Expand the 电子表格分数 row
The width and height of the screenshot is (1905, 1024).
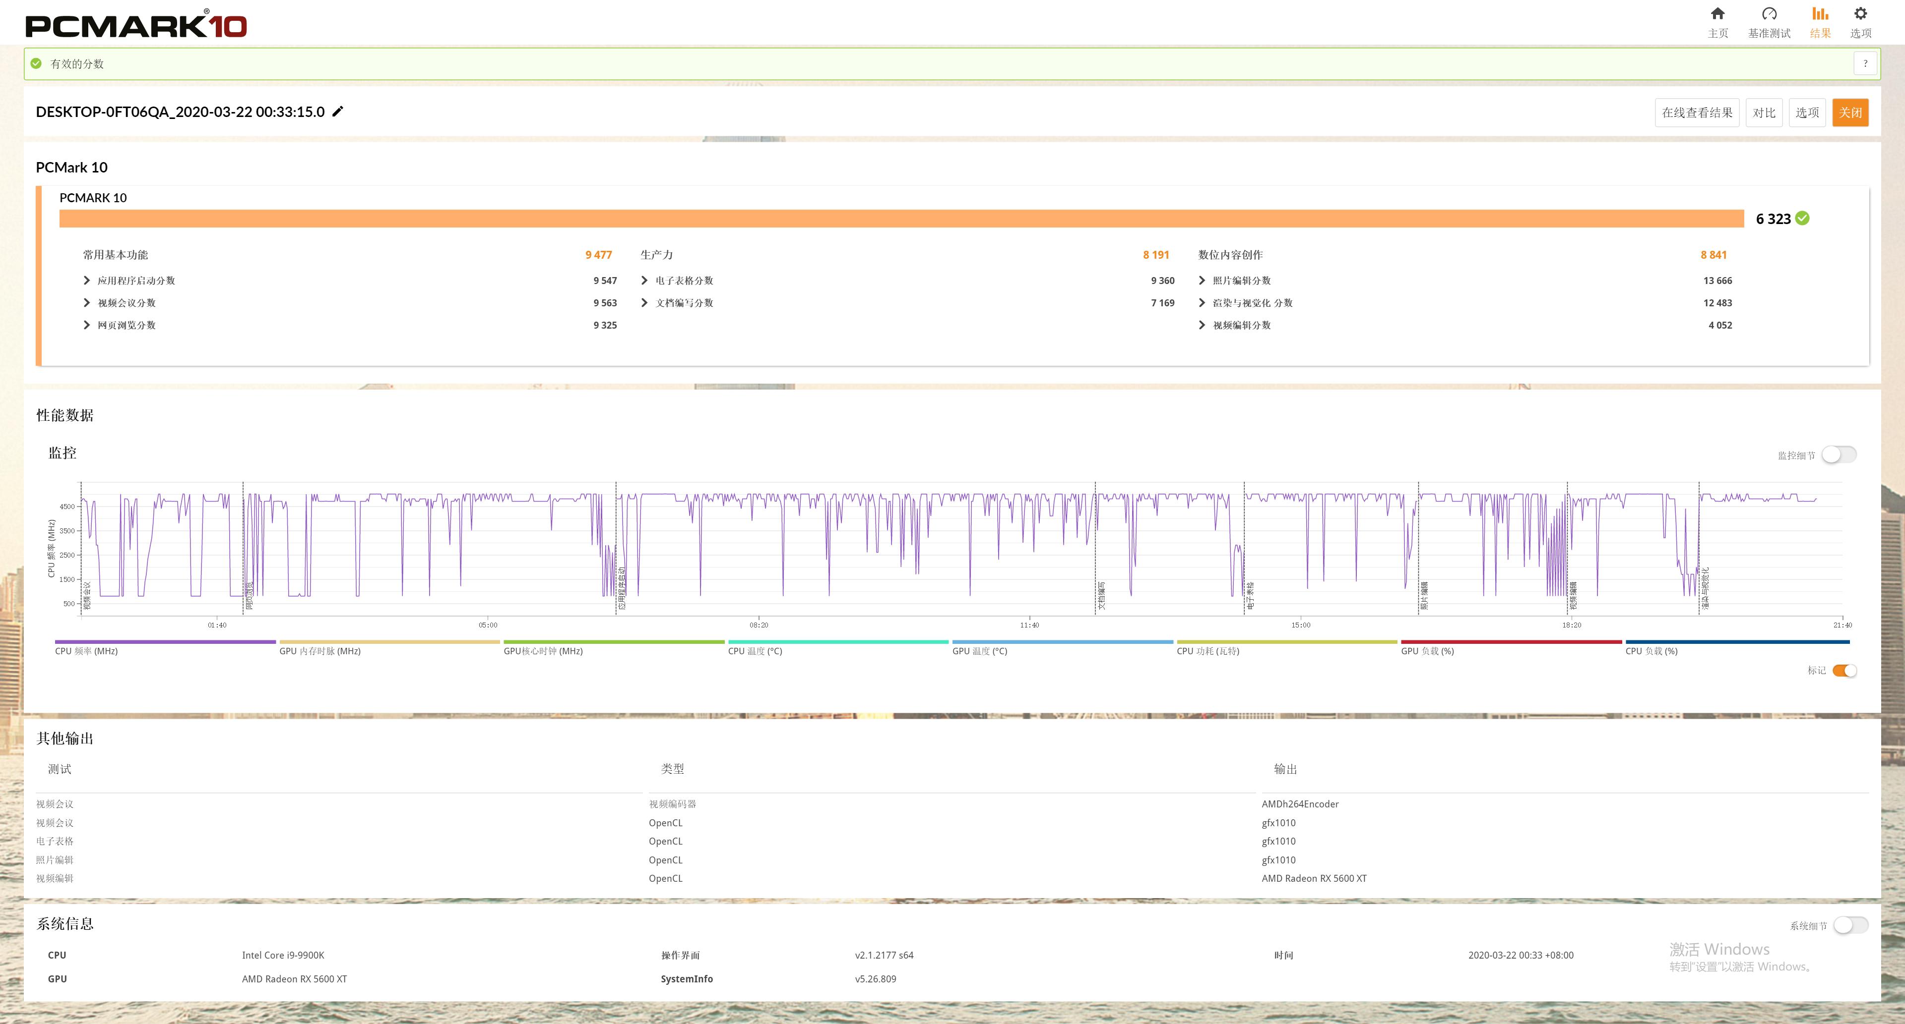(x=645, y=281)
